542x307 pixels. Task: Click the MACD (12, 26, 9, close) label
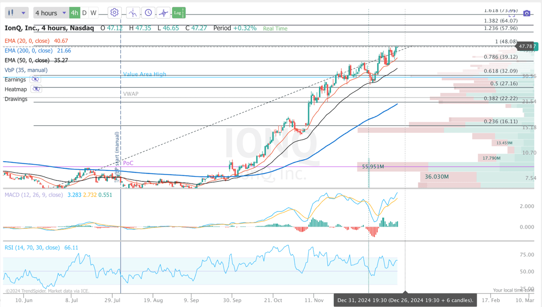pyautogui.click(x=33, y=195)
